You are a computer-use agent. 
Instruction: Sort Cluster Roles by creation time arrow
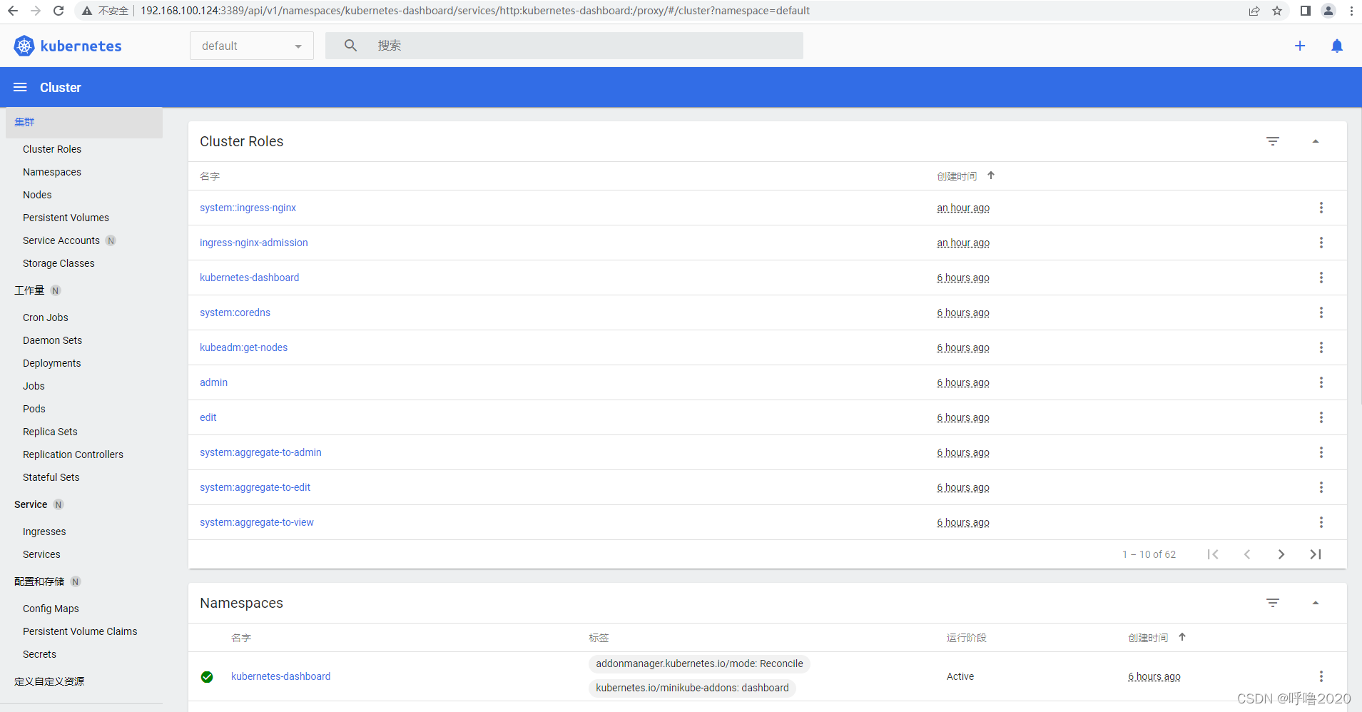pyautogui.click(x=991, y=176)
